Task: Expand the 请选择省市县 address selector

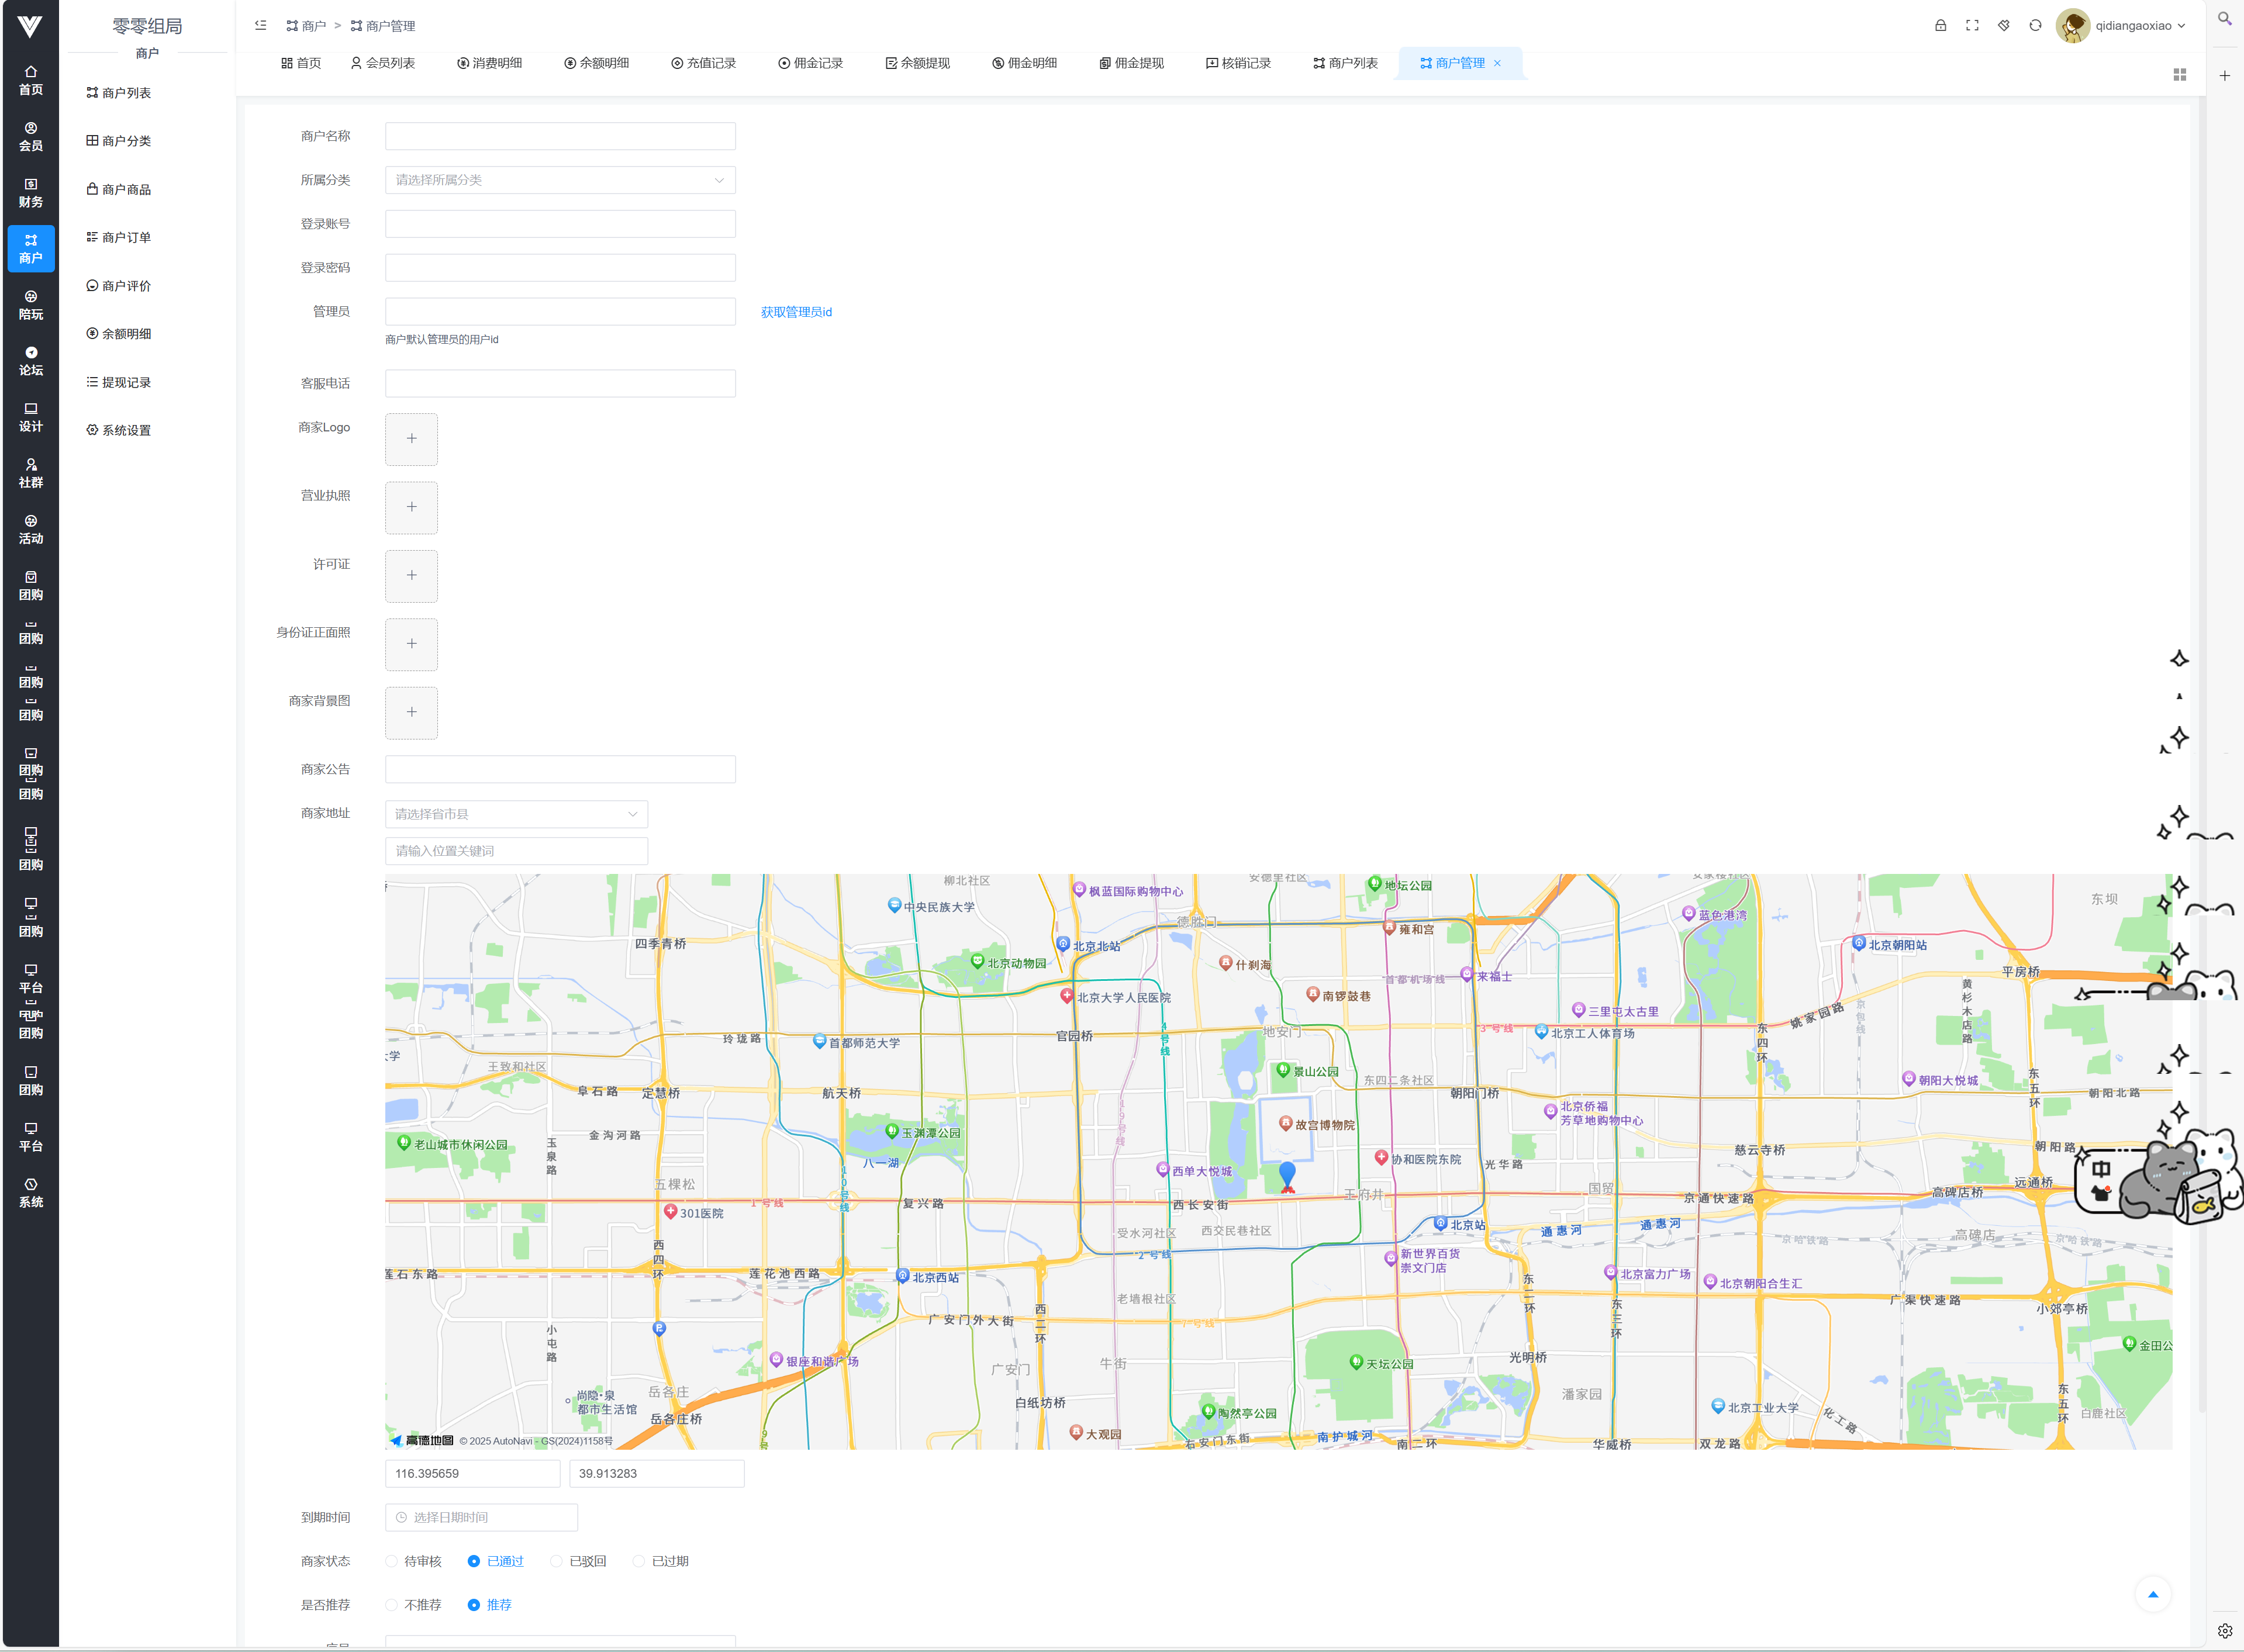Action: pyautogui.click(x=516, y=815)
